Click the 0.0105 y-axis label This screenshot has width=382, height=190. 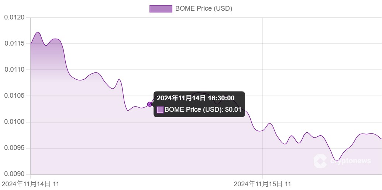(x=14, y=96)
